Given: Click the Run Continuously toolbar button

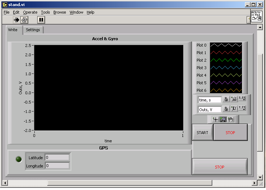Looking at the screenshot, I should (24, 20).
